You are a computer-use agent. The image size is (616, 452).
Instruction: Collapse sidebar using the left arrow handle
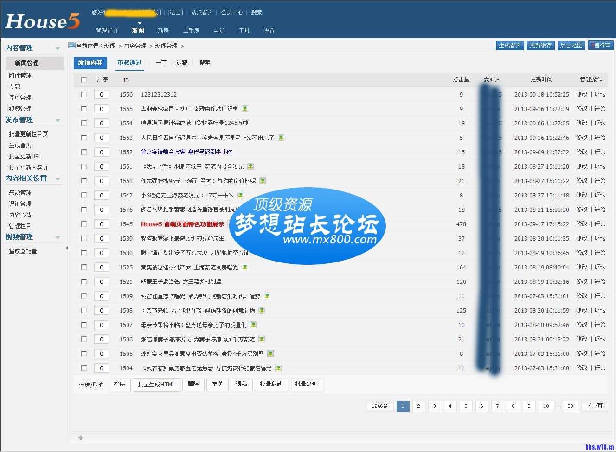67,248
